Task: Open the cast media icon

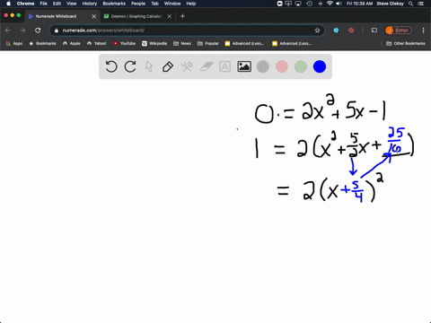Action: pyautogui.click(x=374, y=31)
